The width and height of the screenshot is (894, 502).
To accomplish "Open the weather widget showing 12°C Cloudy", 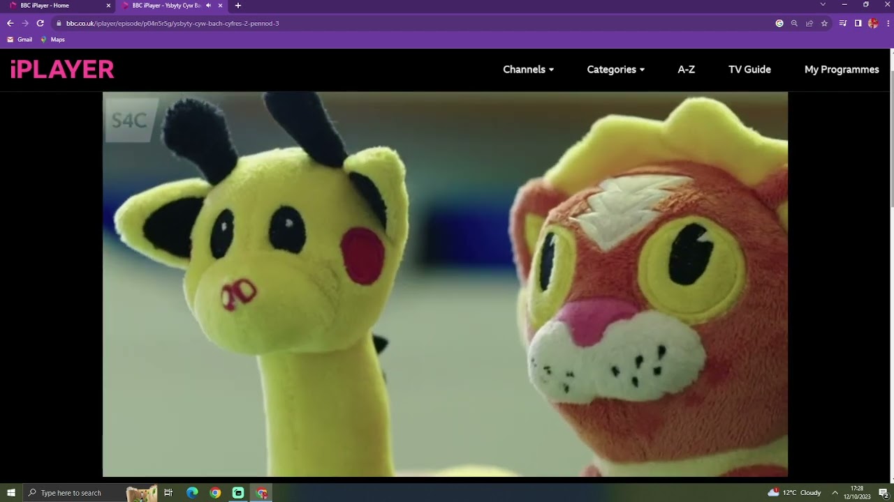I will [x=794, y=493].
